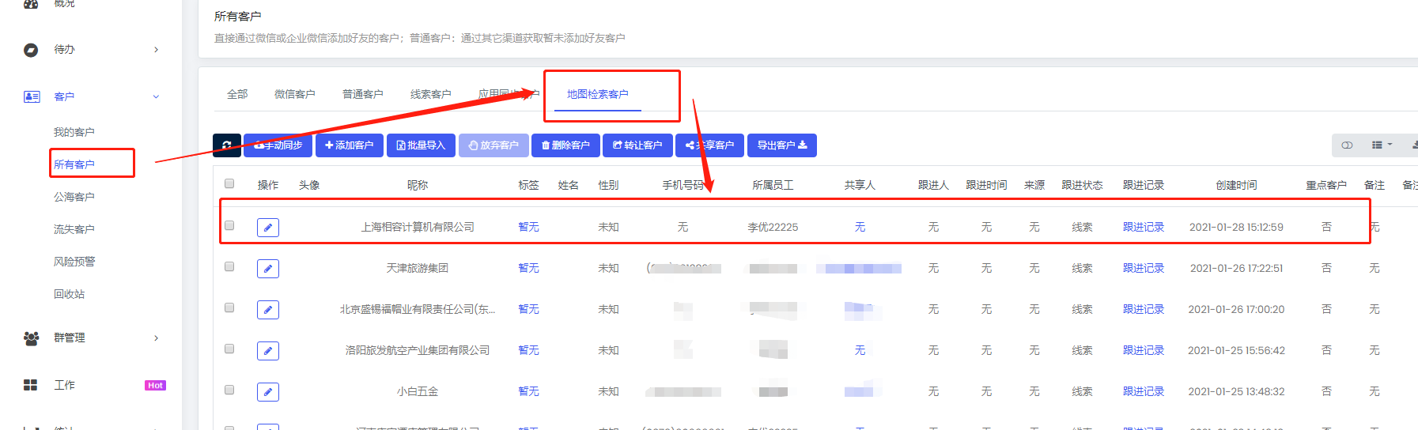Click the 待办 sidebar compass icon
Screen dimensions: 1418x430
click(x=31, y=50)
